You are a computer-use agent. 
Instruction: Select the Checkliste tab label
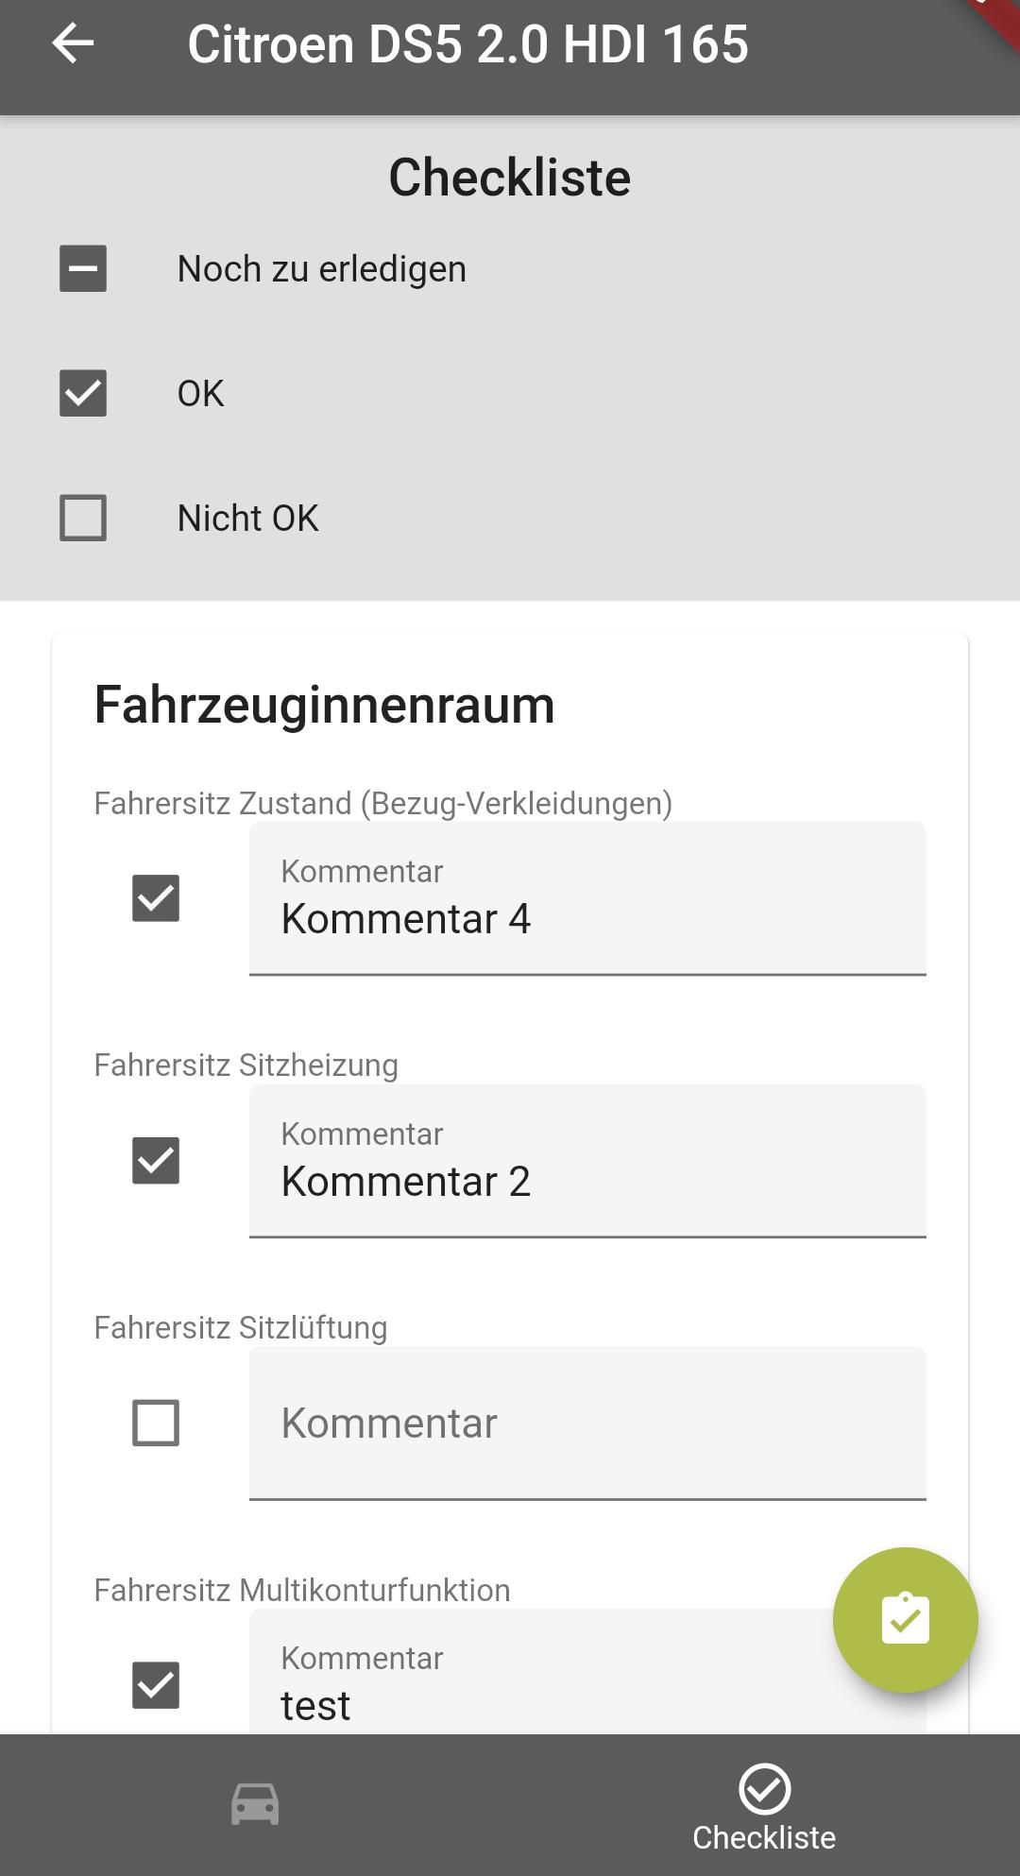coord(764,1837)
